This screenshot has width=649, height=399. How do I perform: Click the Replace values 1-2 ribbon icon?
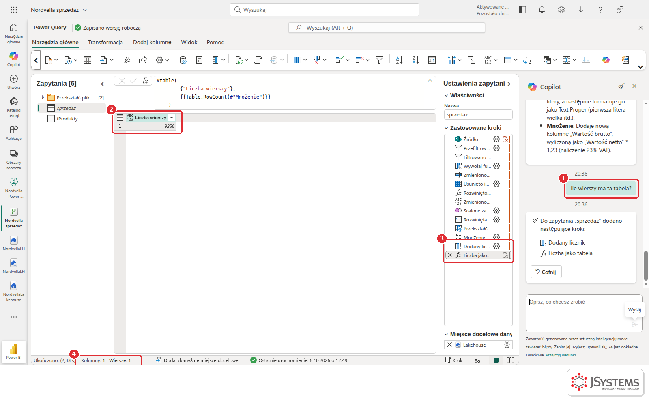pos(527,60)
